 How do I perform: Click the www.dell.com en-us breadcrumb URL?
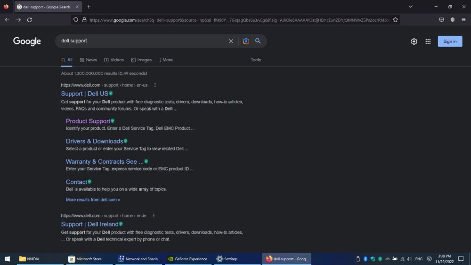104,85
